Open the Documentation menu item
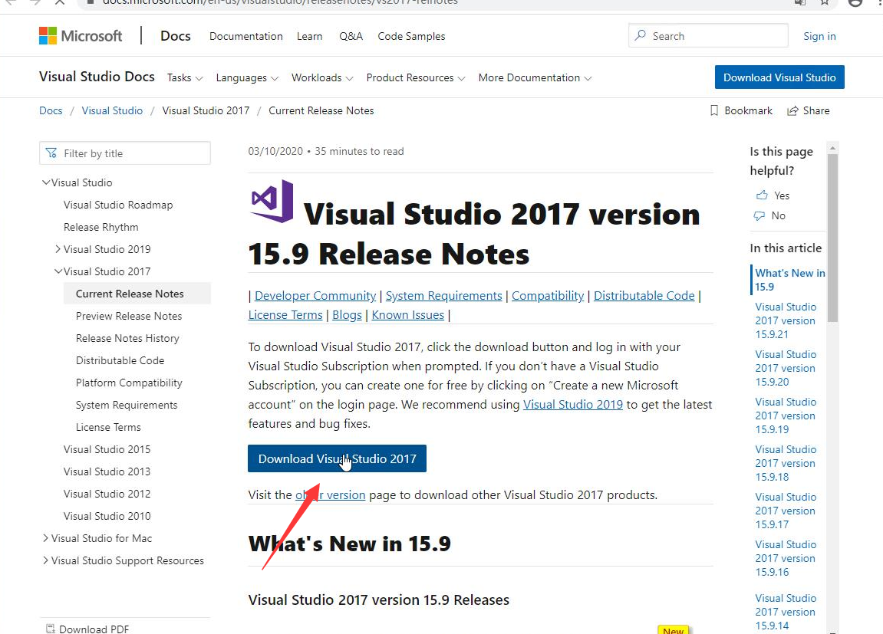This screenshot has width=883, height=634. (x=246, y=36)
